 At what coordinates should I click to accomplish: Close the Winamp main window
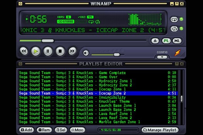point(182,4)
